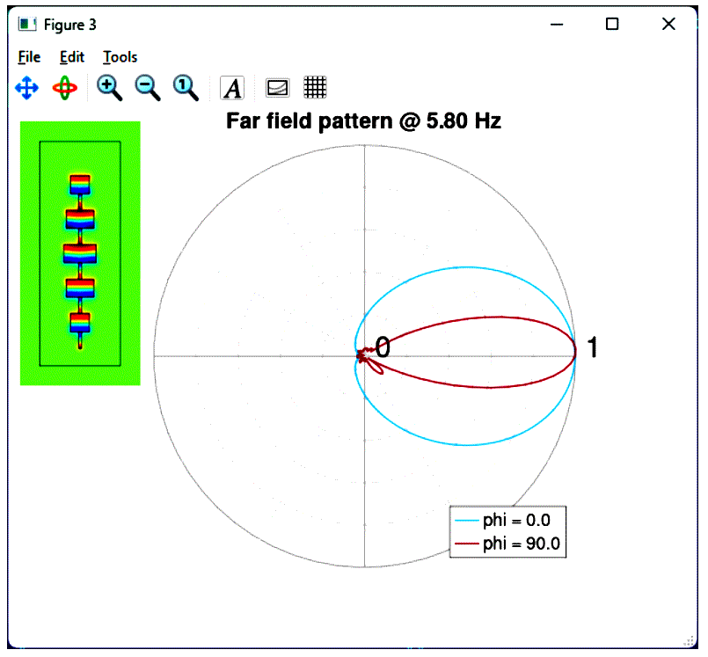Minimize the Figure 3 window
Image resolution: width=708 pixels, height=657 pixels.
tap(557, 25)
